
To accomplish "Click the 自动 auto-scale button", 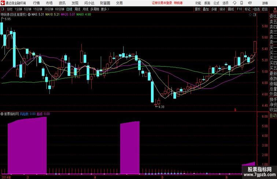I will click(x=273, y=116).
